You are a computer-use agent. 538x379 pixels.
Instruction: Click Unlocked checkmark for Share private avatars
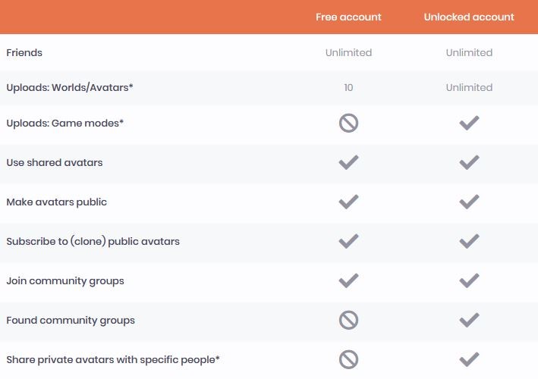coord(469,359)
